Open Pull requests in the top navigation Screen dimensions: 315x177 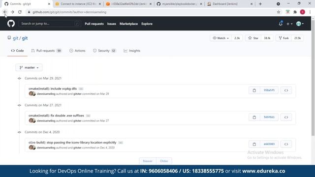(x=94, y=24)
